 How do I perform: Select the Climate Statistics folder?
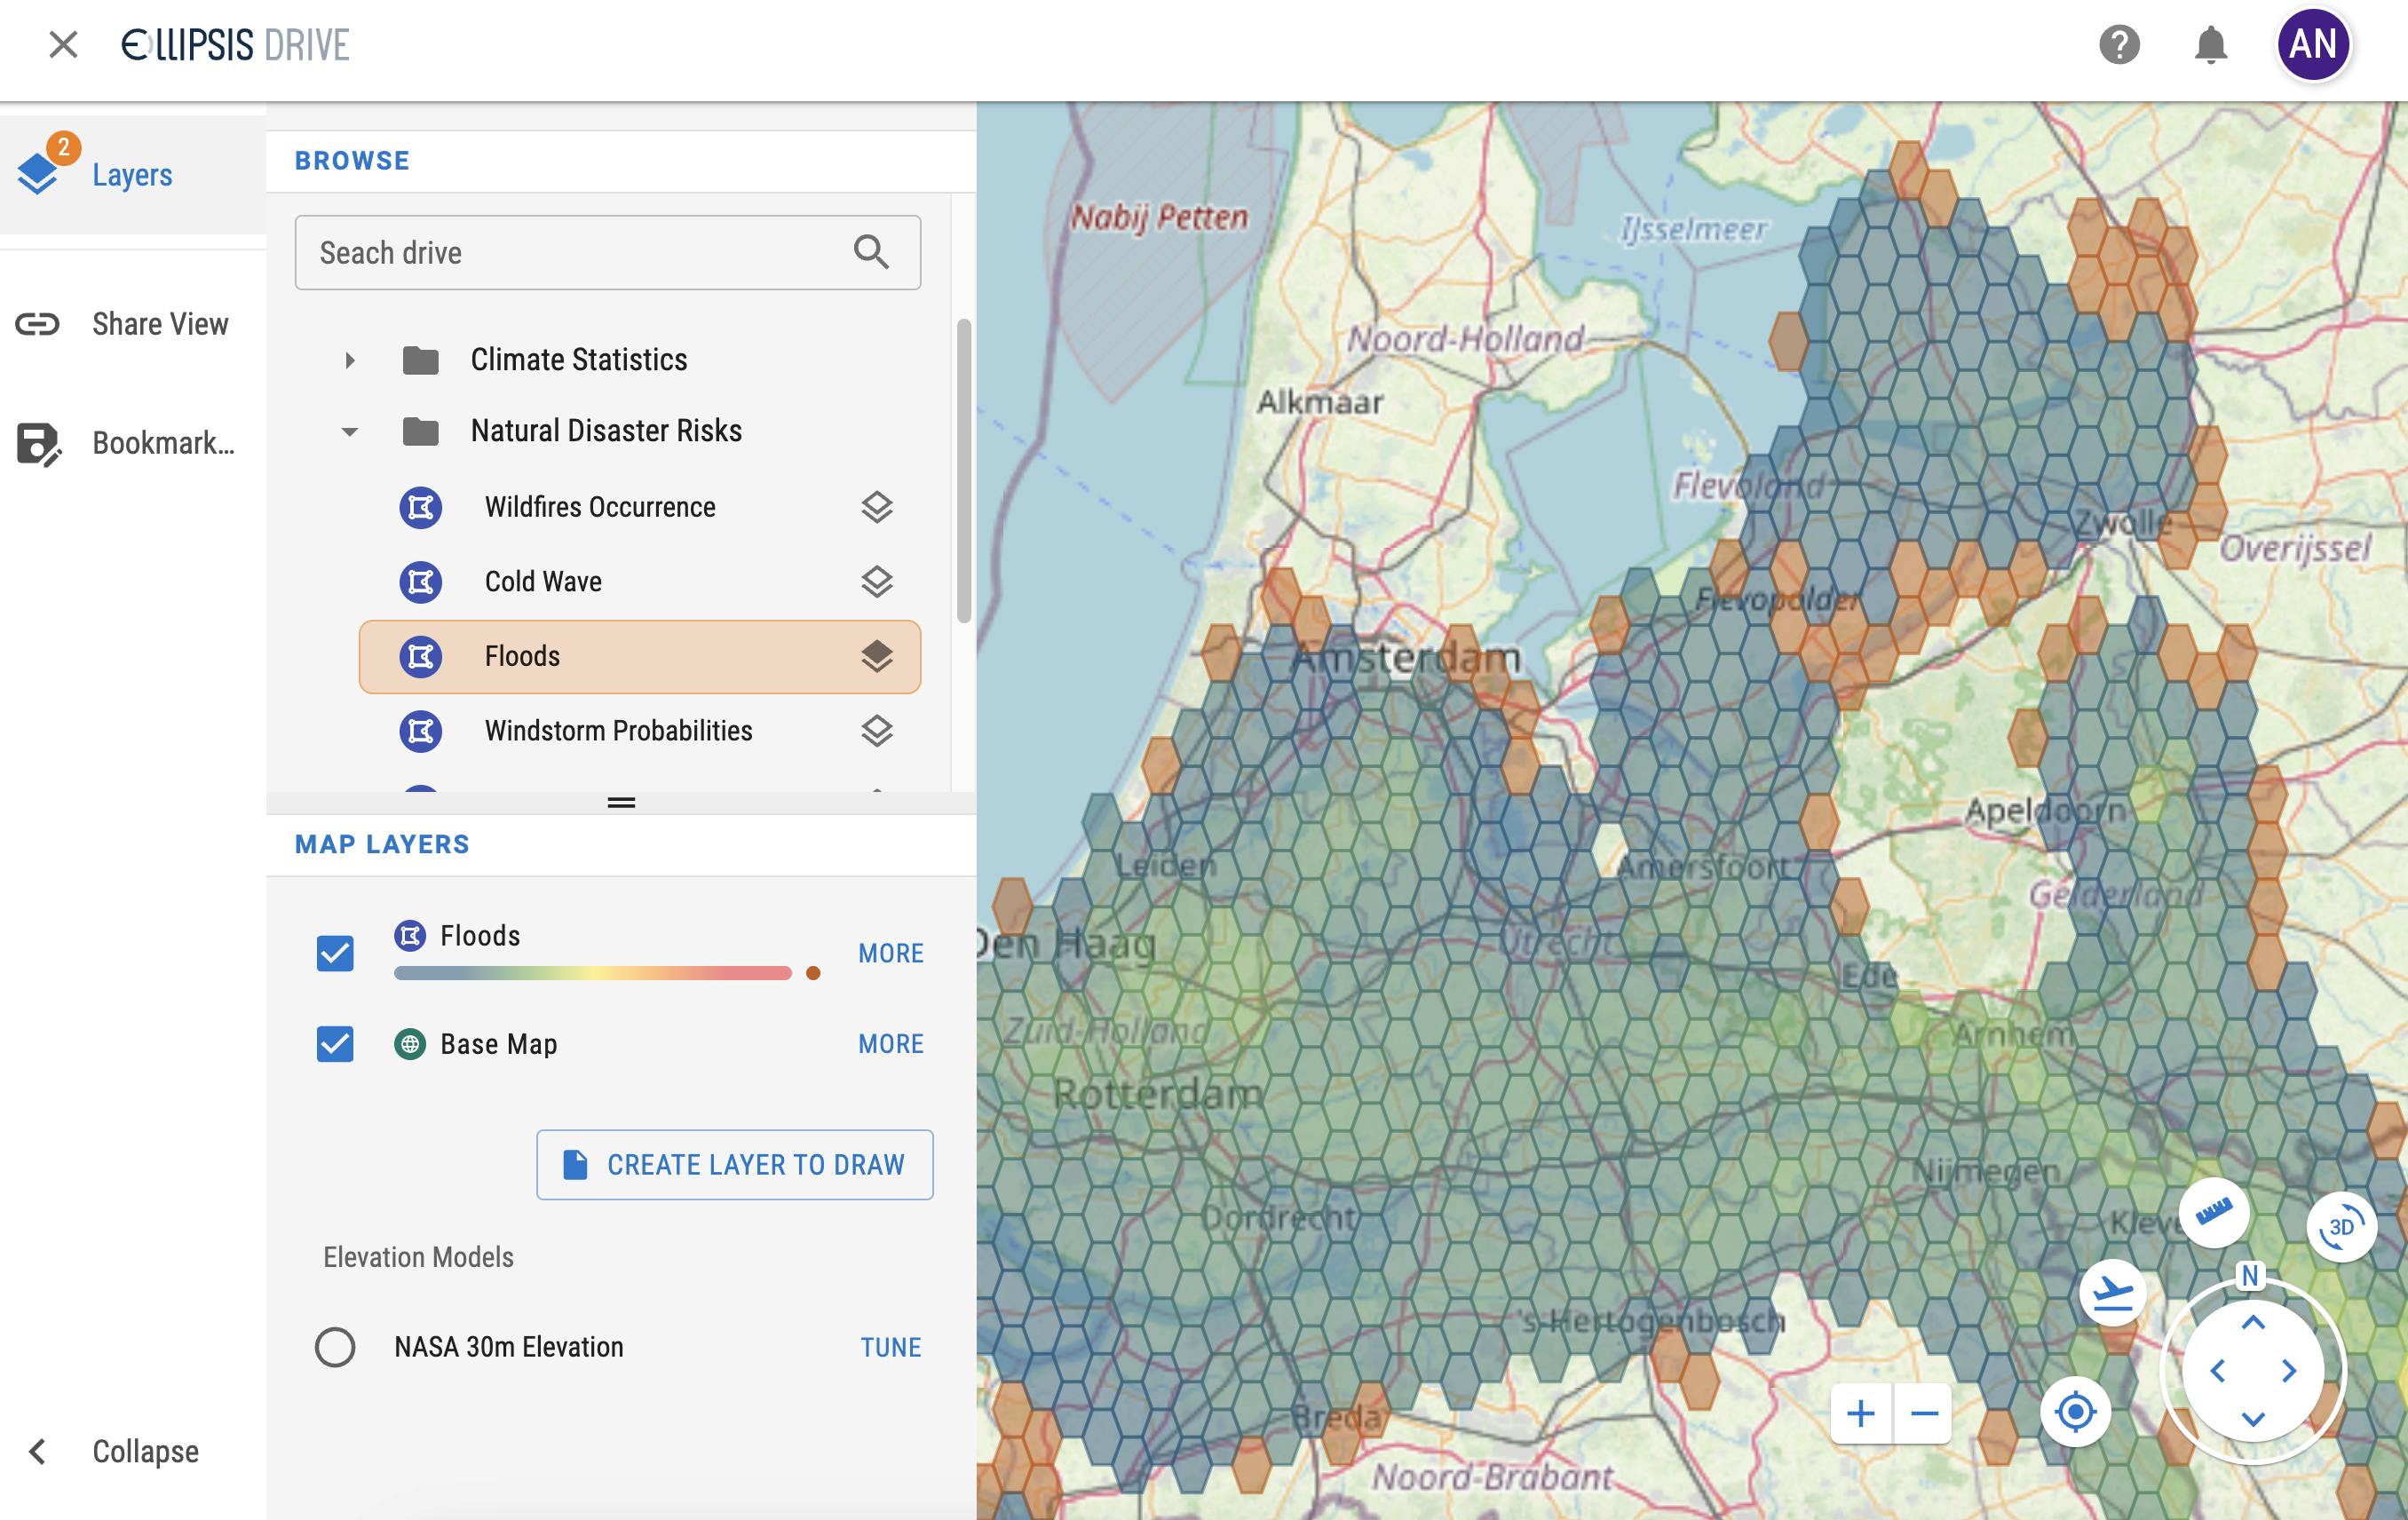(x=578, y=360)
